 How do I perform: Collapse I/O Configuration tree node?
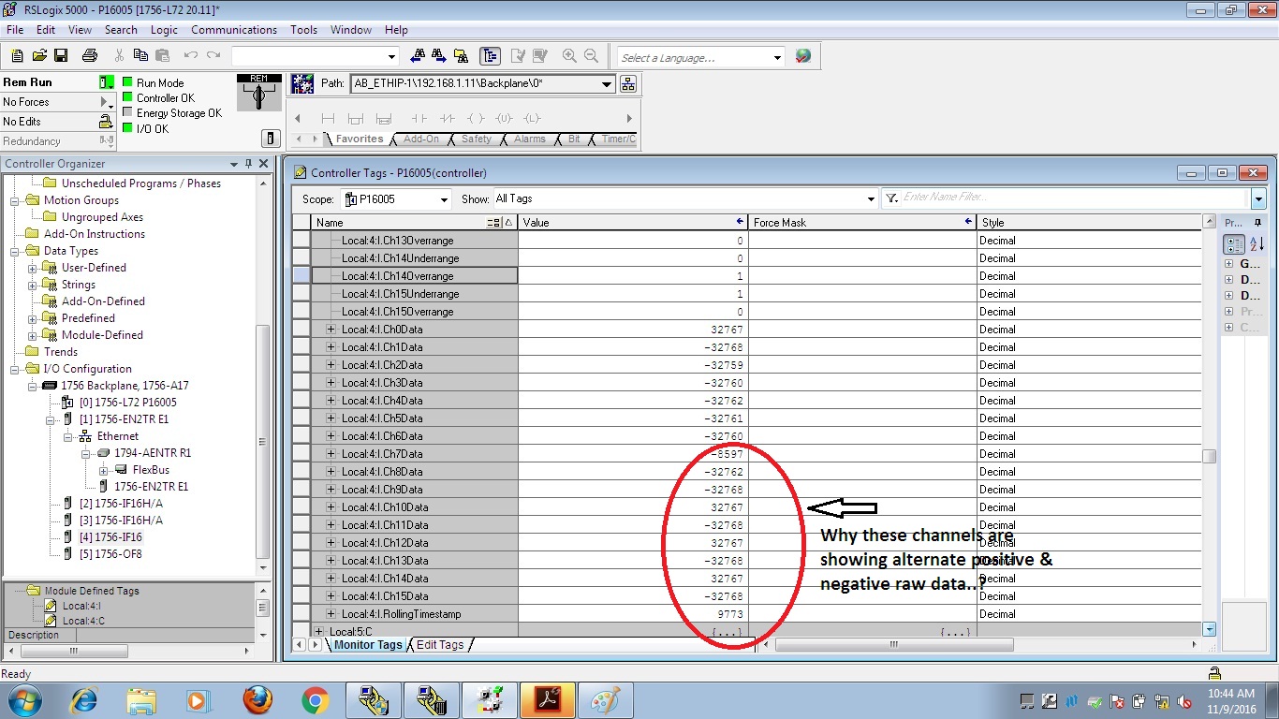point(16,369)
